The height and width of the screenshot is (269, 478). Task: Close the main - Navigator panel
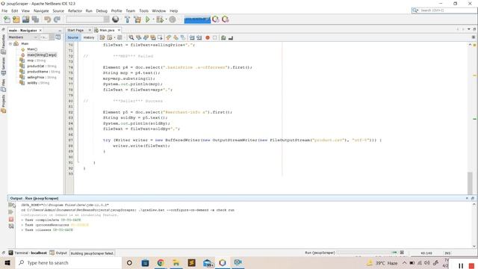click(40, 31)
